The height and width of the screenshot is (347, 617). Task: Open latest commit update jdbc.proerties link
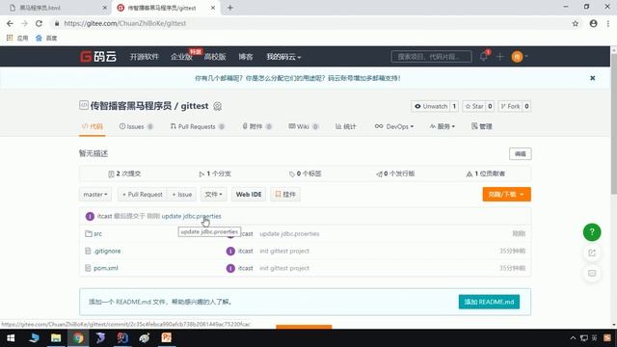point(191,216)
